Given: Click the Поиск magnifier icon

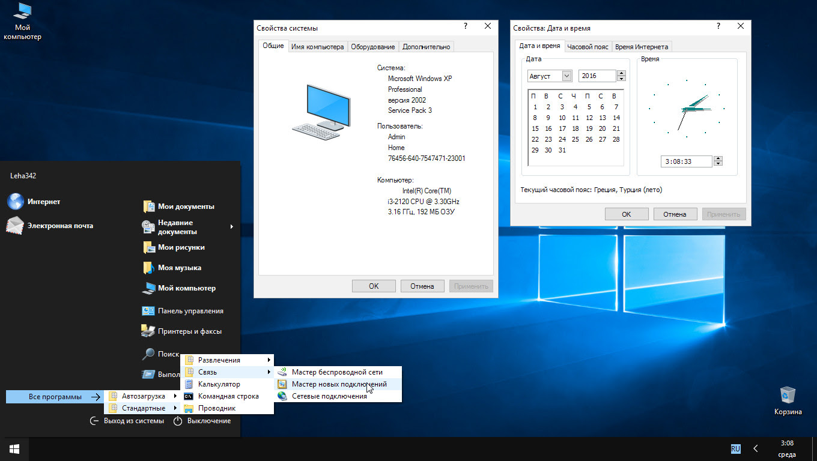Looking at the screenshot, I should pyautogui.click(x=148, y=354).
